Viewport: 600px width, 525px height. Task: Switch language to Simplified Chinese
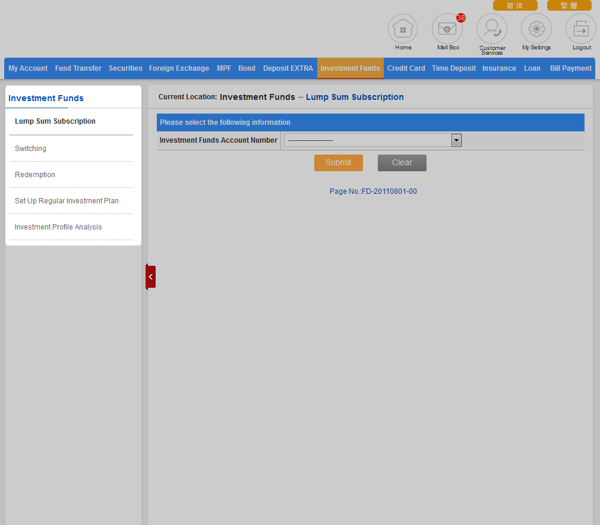pos(515,5)
